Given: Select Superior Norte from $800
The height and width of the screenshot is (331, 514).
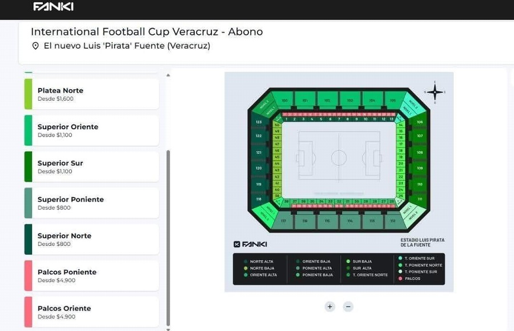Looking at the screenshot, I should [x=92, y=240].
